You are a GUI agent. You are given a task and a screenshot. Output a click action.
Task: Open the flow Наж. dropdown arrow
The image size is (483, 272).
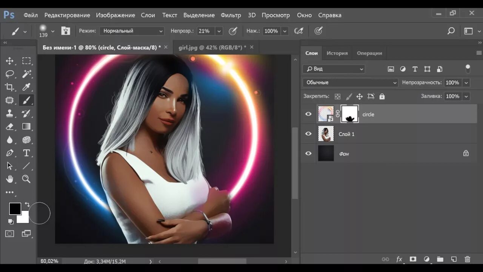[285, 31]
